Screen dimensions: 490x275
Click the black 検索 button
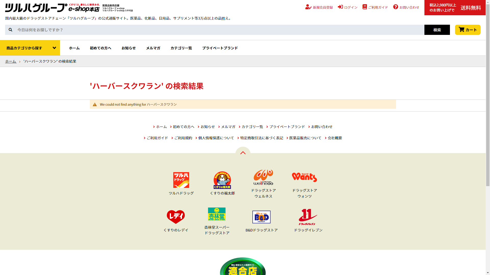click(437, 30)
